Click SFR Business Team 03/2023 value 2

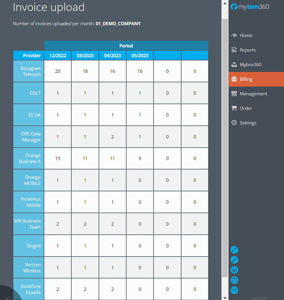point(85,224)
